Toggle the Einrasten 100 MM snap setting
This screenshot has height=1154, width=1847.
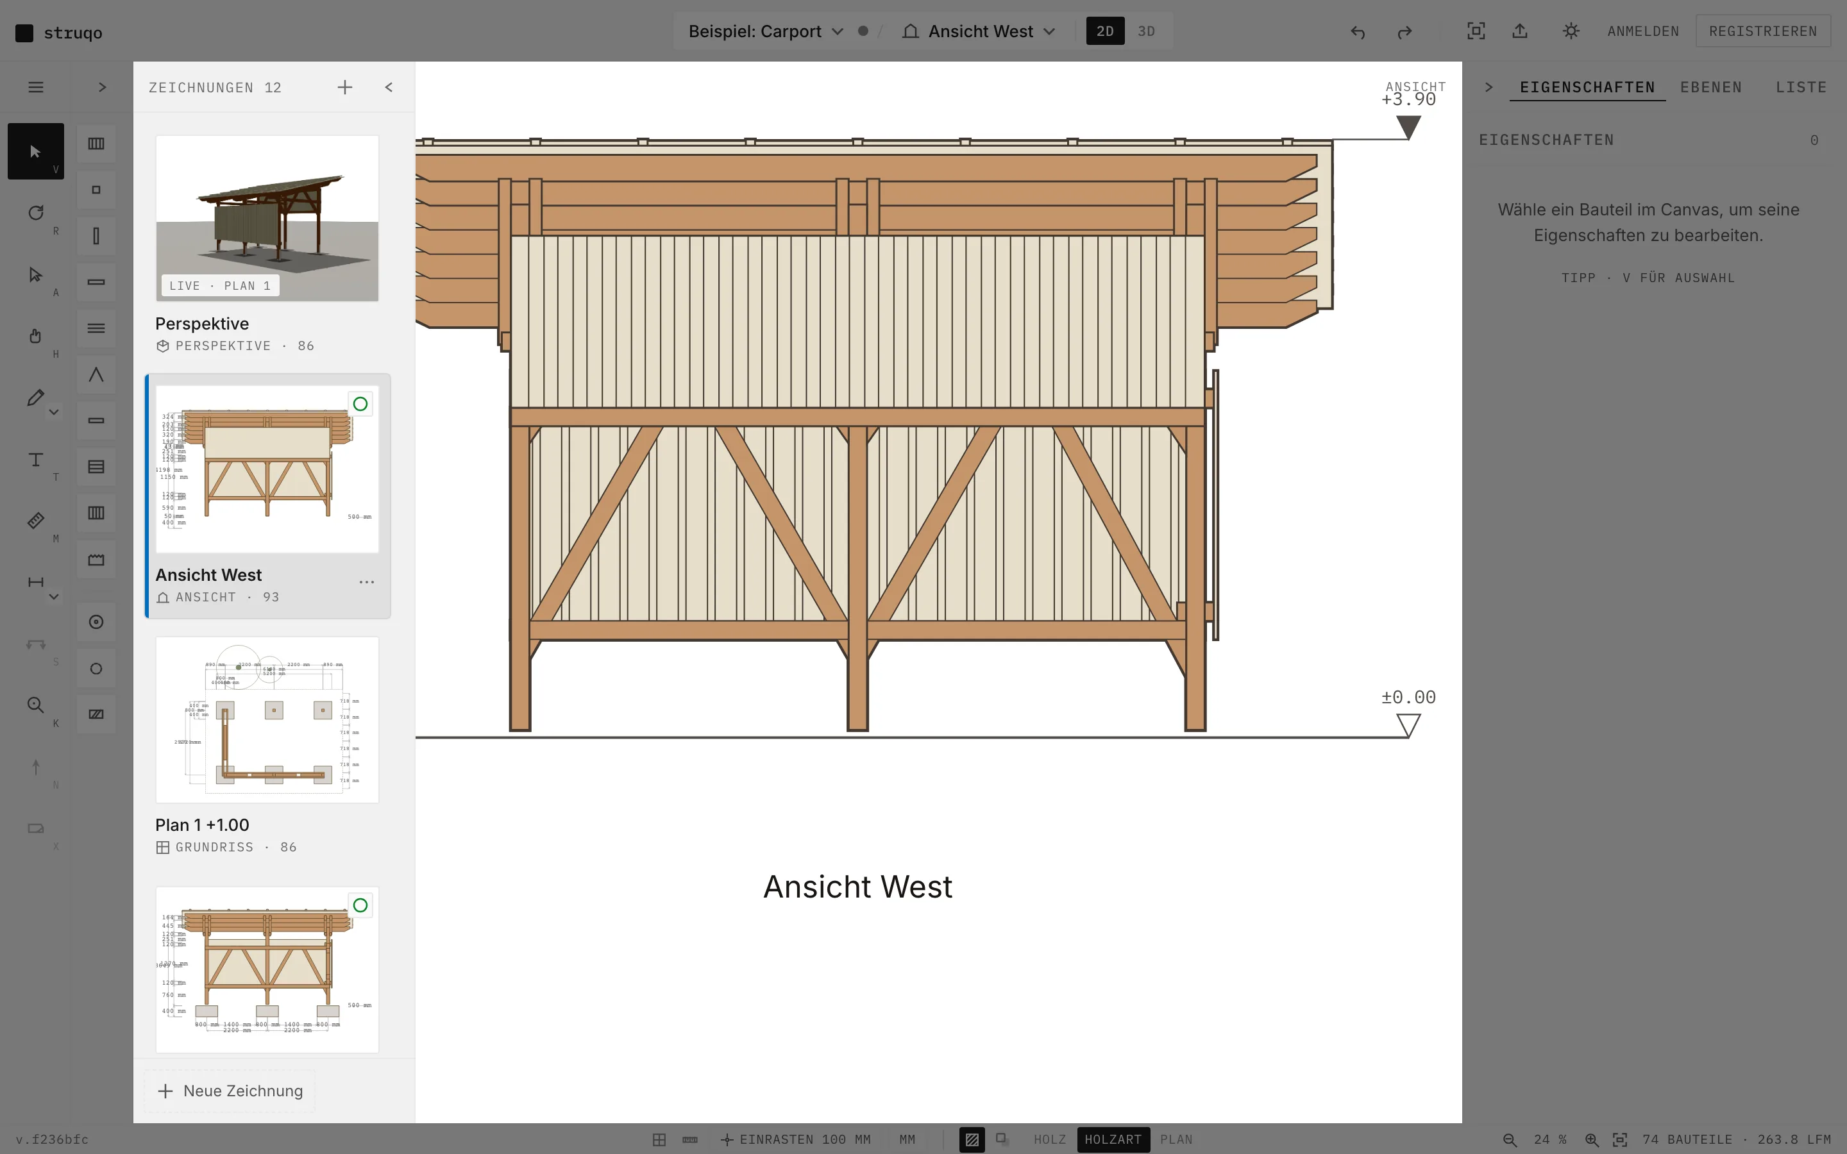coord(795,1139)
